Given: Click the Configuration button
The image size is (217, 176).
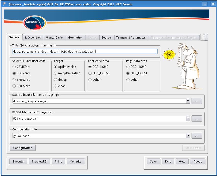Looking at the screenshot, I should point(23,148).
